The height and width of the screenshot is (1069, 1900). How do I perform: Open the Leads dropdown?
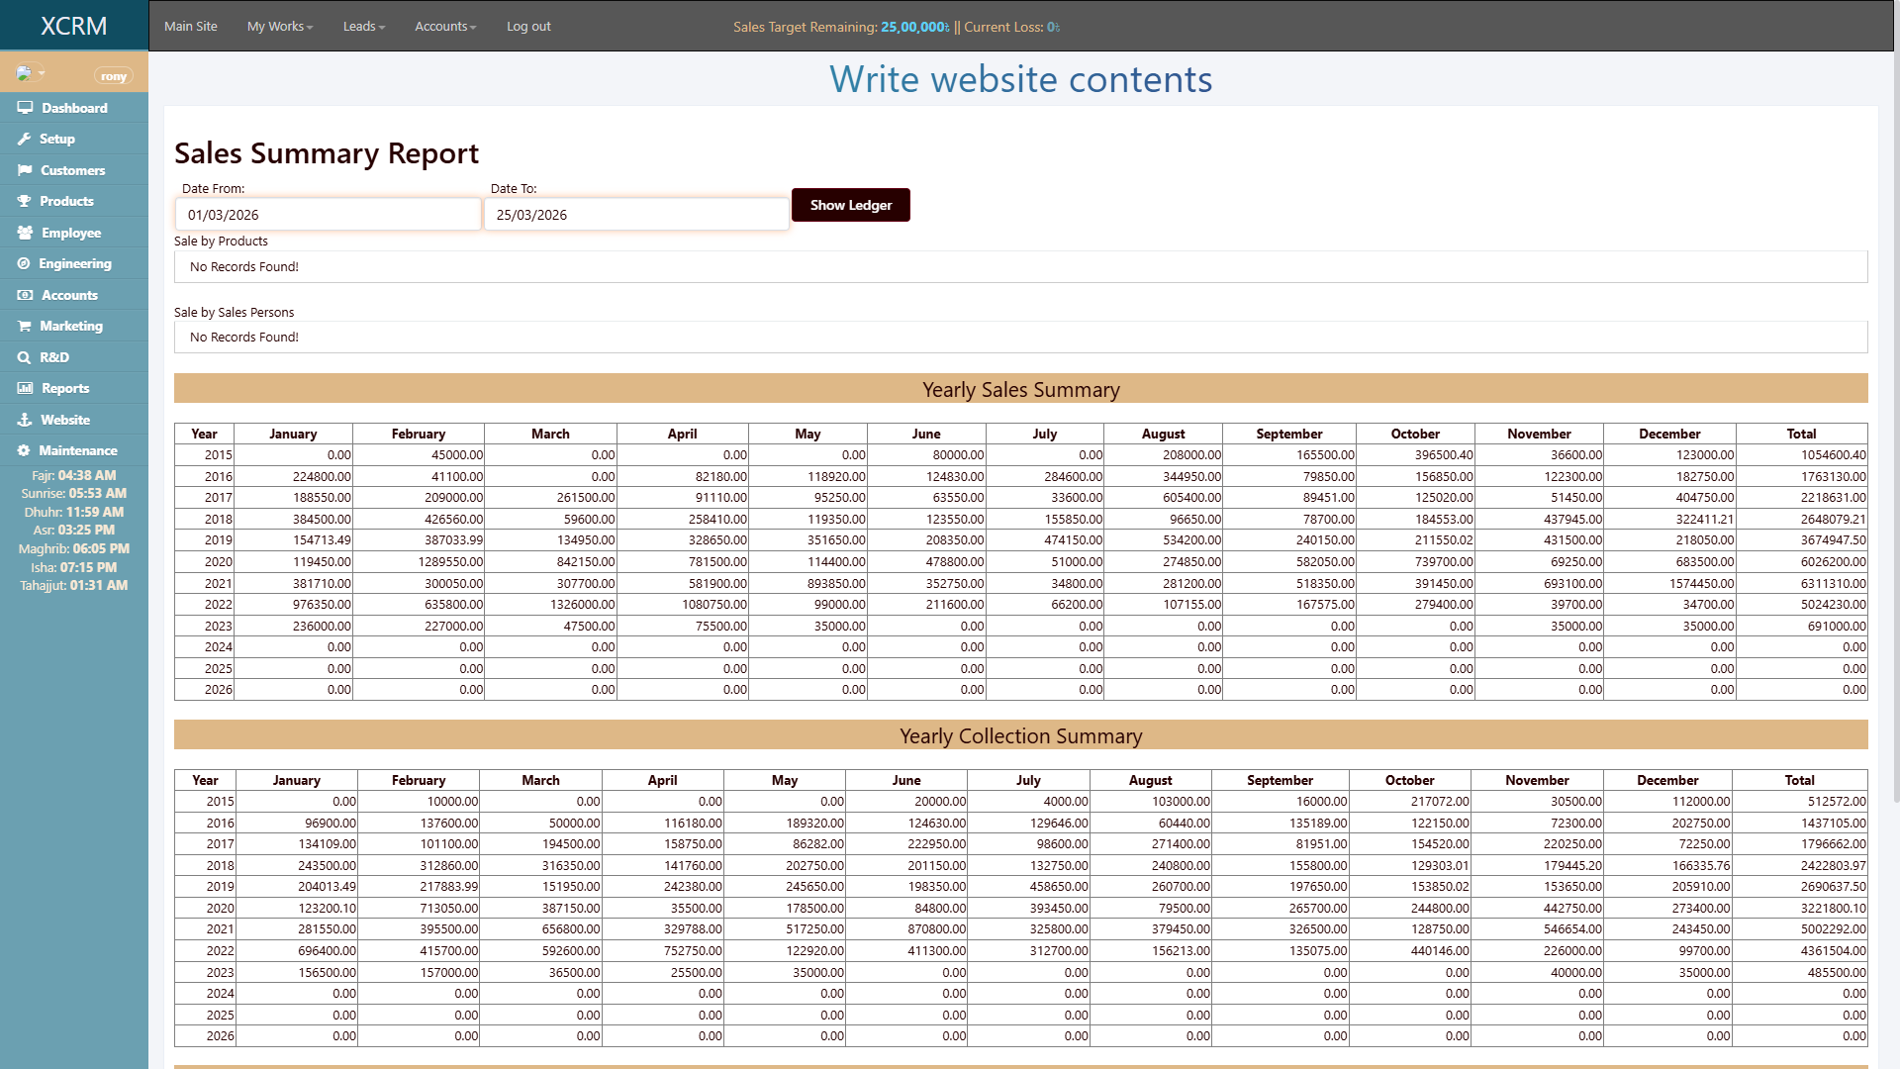(362, 27)
